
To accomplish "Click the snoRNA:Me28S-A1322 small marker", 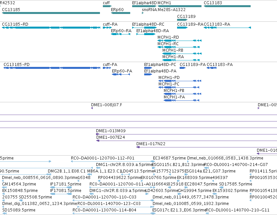I will 143,13.
